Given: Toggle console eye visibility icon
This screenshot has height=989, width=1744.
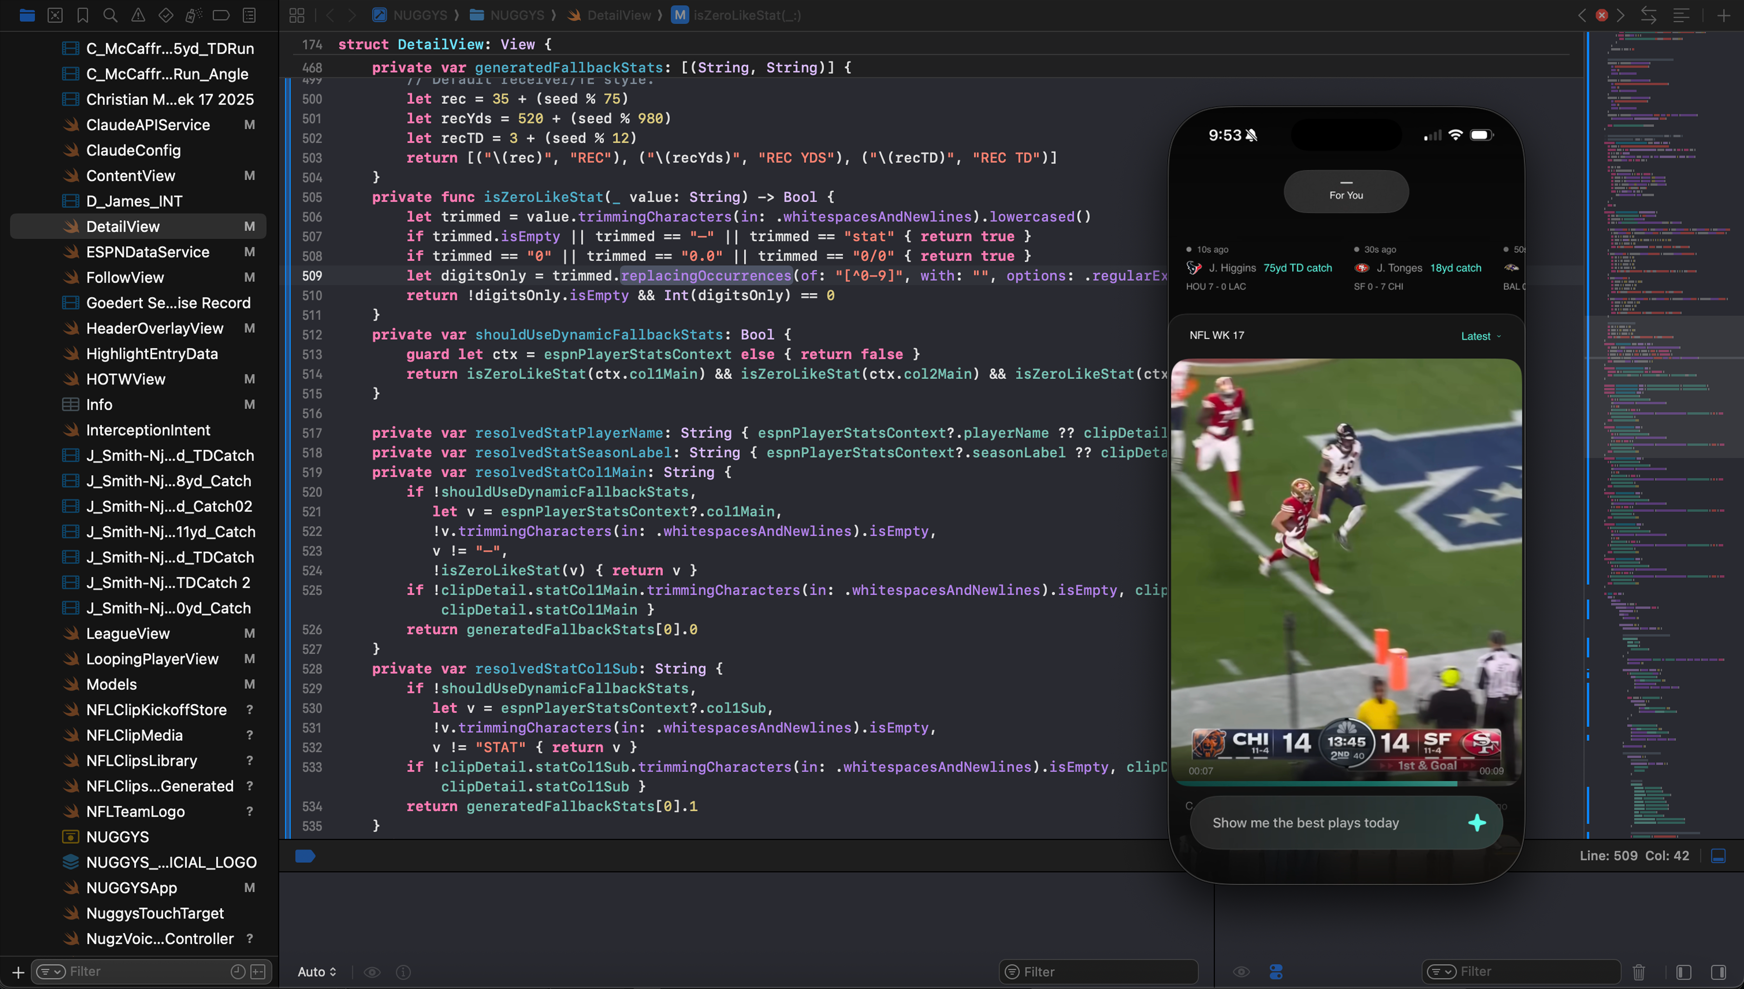Looking at the screenshot, I should 1241,972.
